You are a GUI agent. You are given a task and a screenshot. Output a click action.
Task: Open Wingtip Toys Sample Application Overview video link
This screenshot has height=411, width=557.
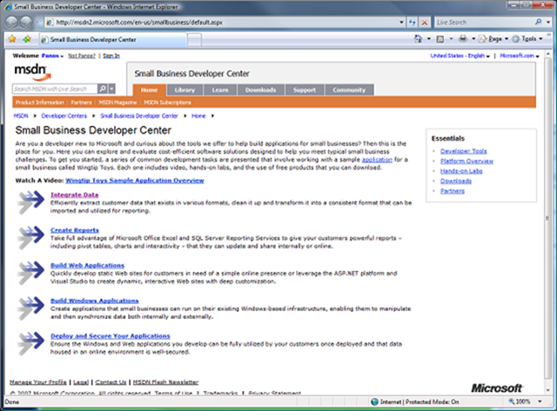(135, 181)
